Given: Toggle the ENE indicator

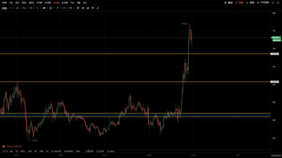Looking at the screenshot, I should tap(41, 151).
